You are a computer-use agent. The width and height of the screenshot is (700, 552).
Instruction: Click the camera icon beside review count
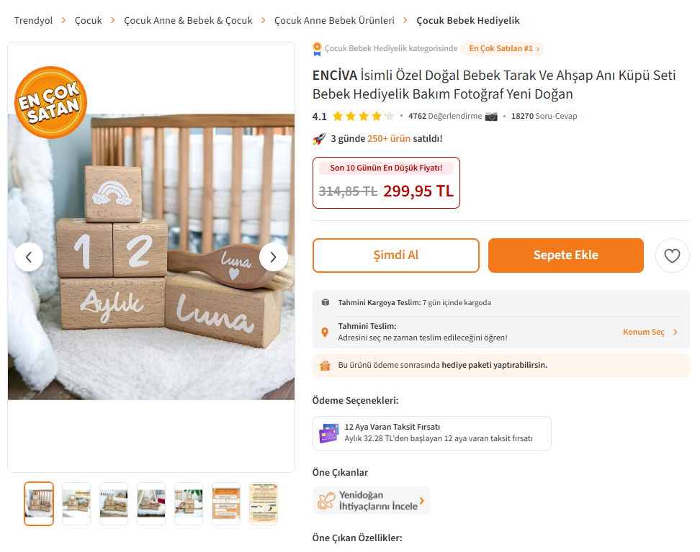pos(491,116)
